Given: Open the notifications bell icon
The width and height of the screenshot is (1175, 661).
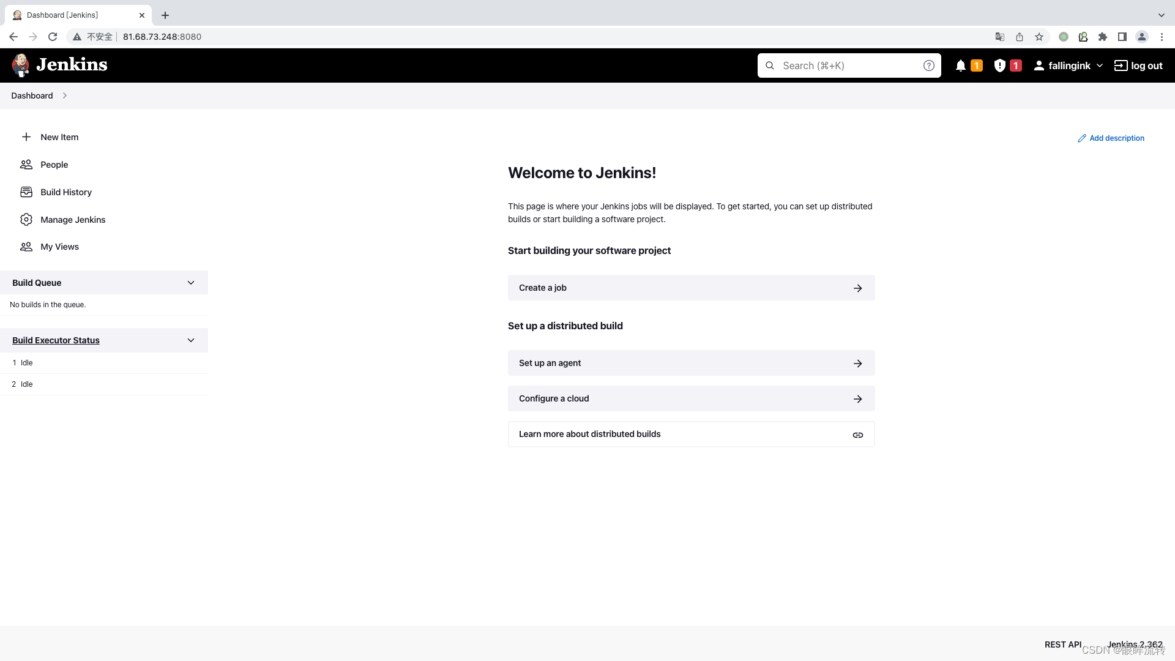Looking at the screenshot, I should point(961,65).
